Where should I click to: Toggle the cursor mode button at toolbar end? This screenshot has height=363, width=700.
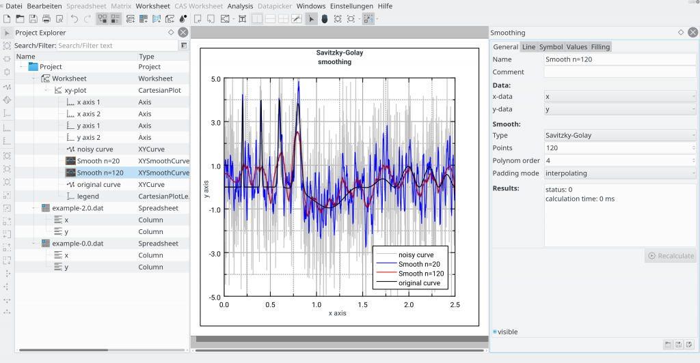(x=368, y=18)
